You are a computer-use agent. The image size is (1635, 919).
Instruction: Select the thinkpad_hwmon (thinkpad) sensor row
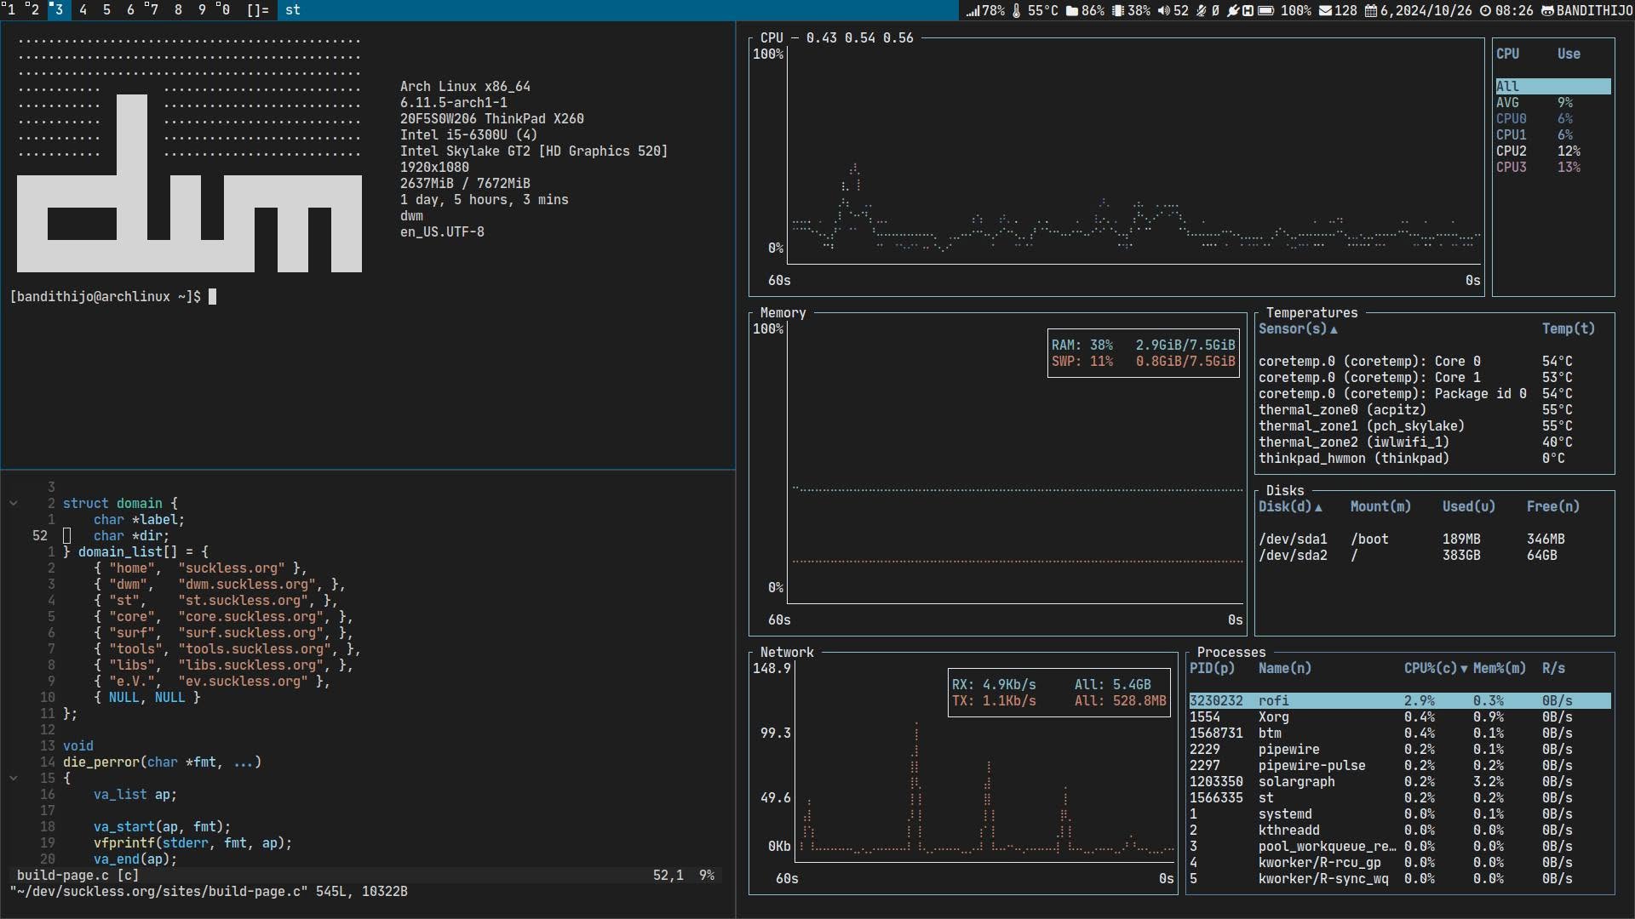pyautogui.click(x=1435, y=459)
